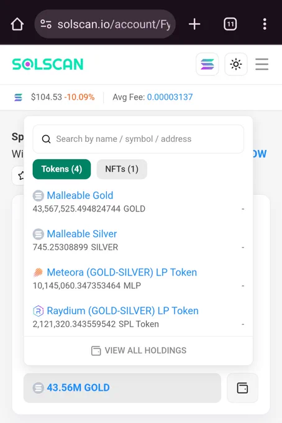The image size is (282, 423).
Task: Open browser three-dot overflow menu
Action: click(265, 24)
